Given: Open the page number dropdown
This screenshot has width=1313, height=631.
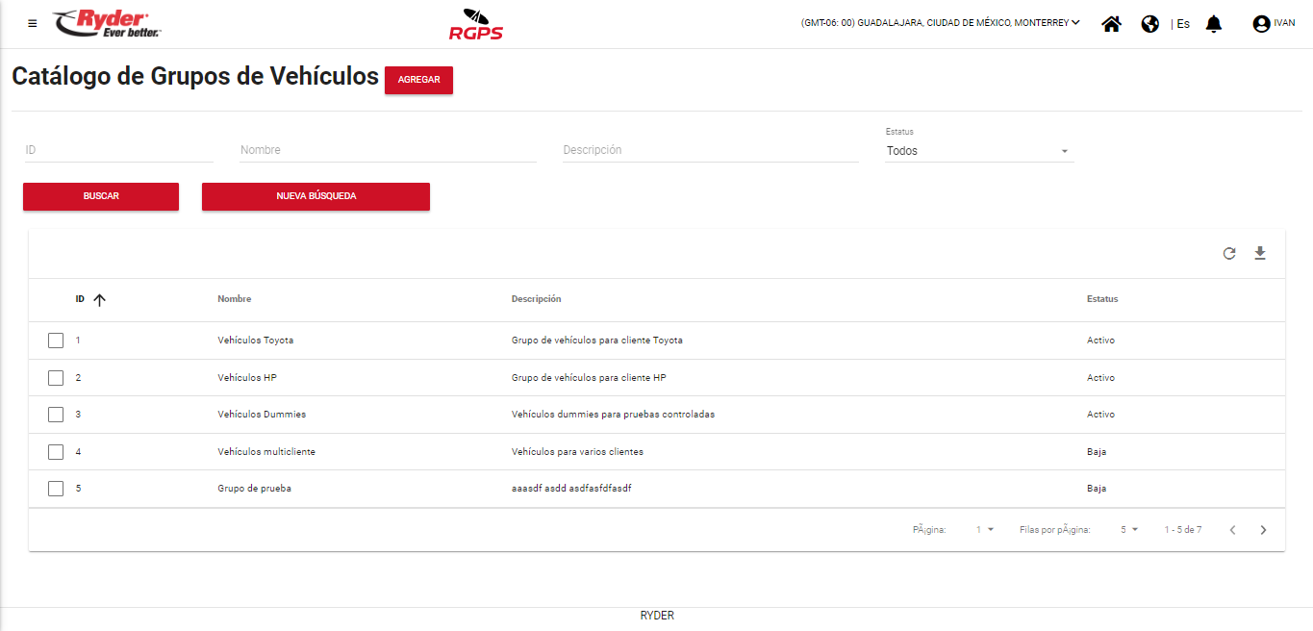Looking at the screenshot, I should (x=985, y=530).
